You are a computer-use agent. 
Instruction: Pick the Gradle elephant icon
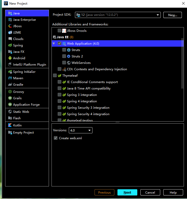pos(10,85)
